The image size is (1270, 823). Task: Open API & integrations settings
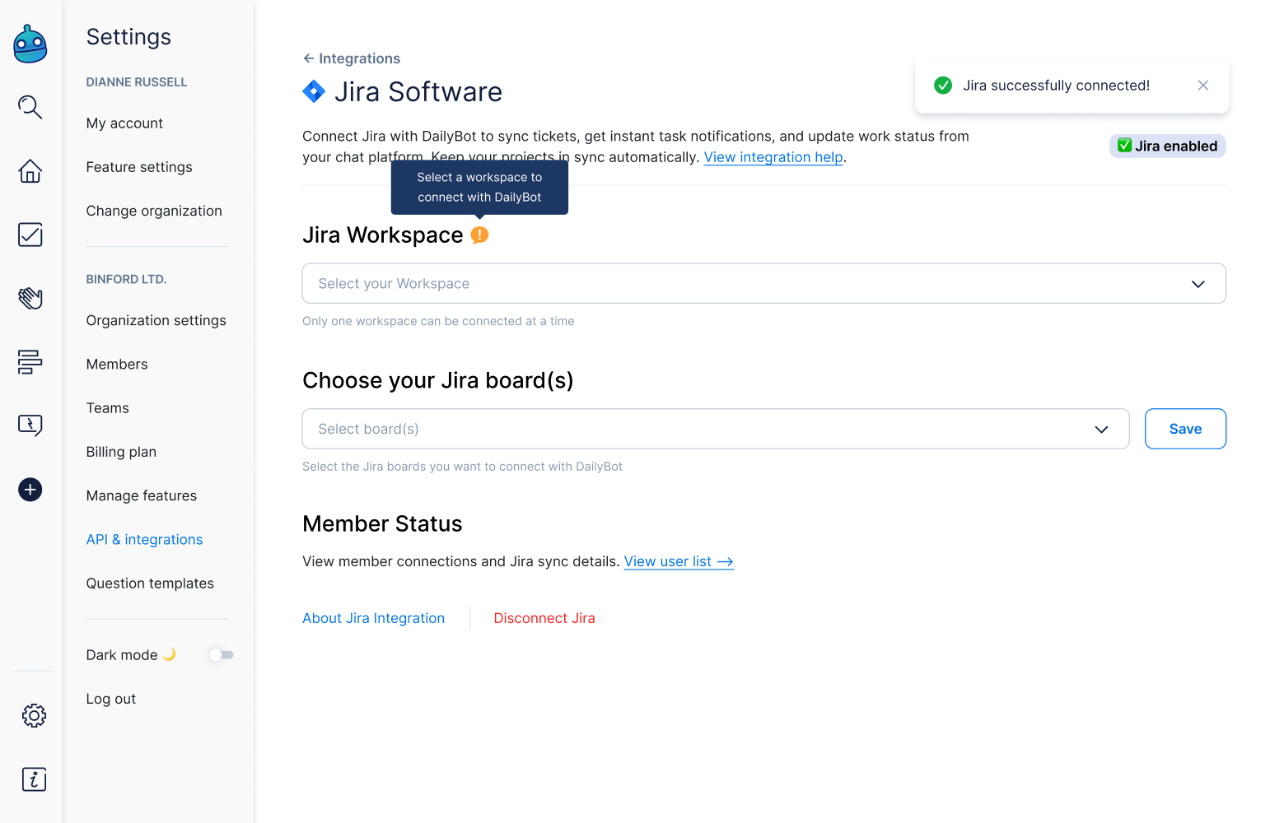(144, 540)
